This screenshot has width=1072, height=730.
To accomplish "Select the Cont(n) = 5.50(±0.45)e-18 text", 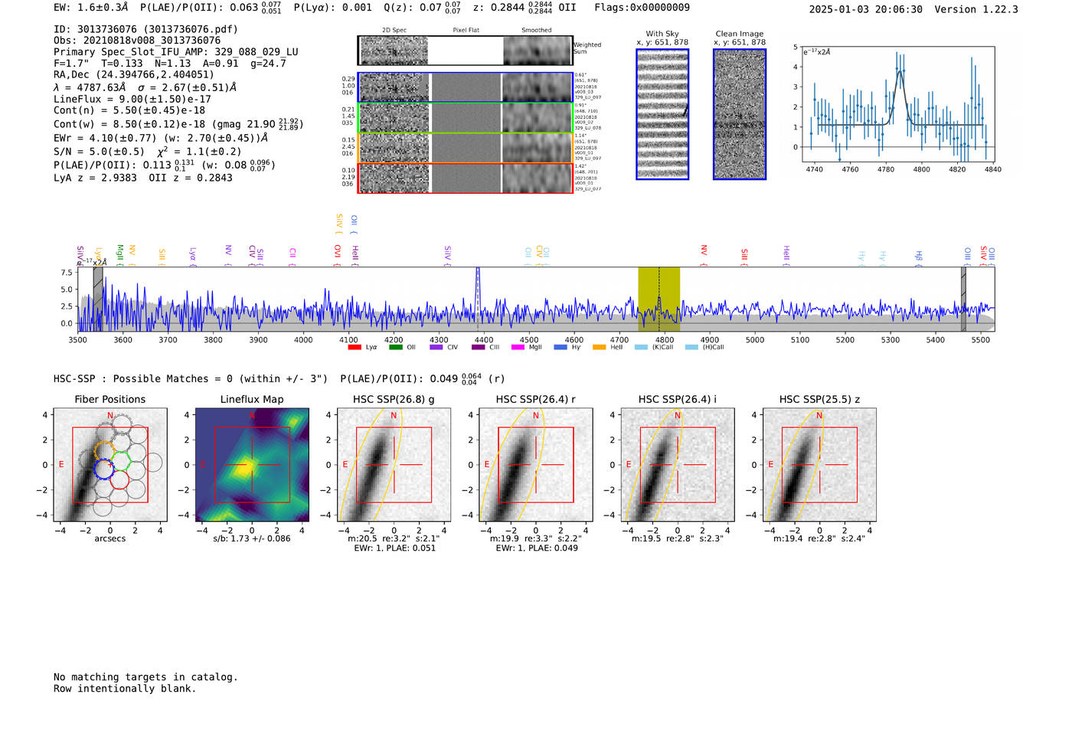I will (129, 110).
